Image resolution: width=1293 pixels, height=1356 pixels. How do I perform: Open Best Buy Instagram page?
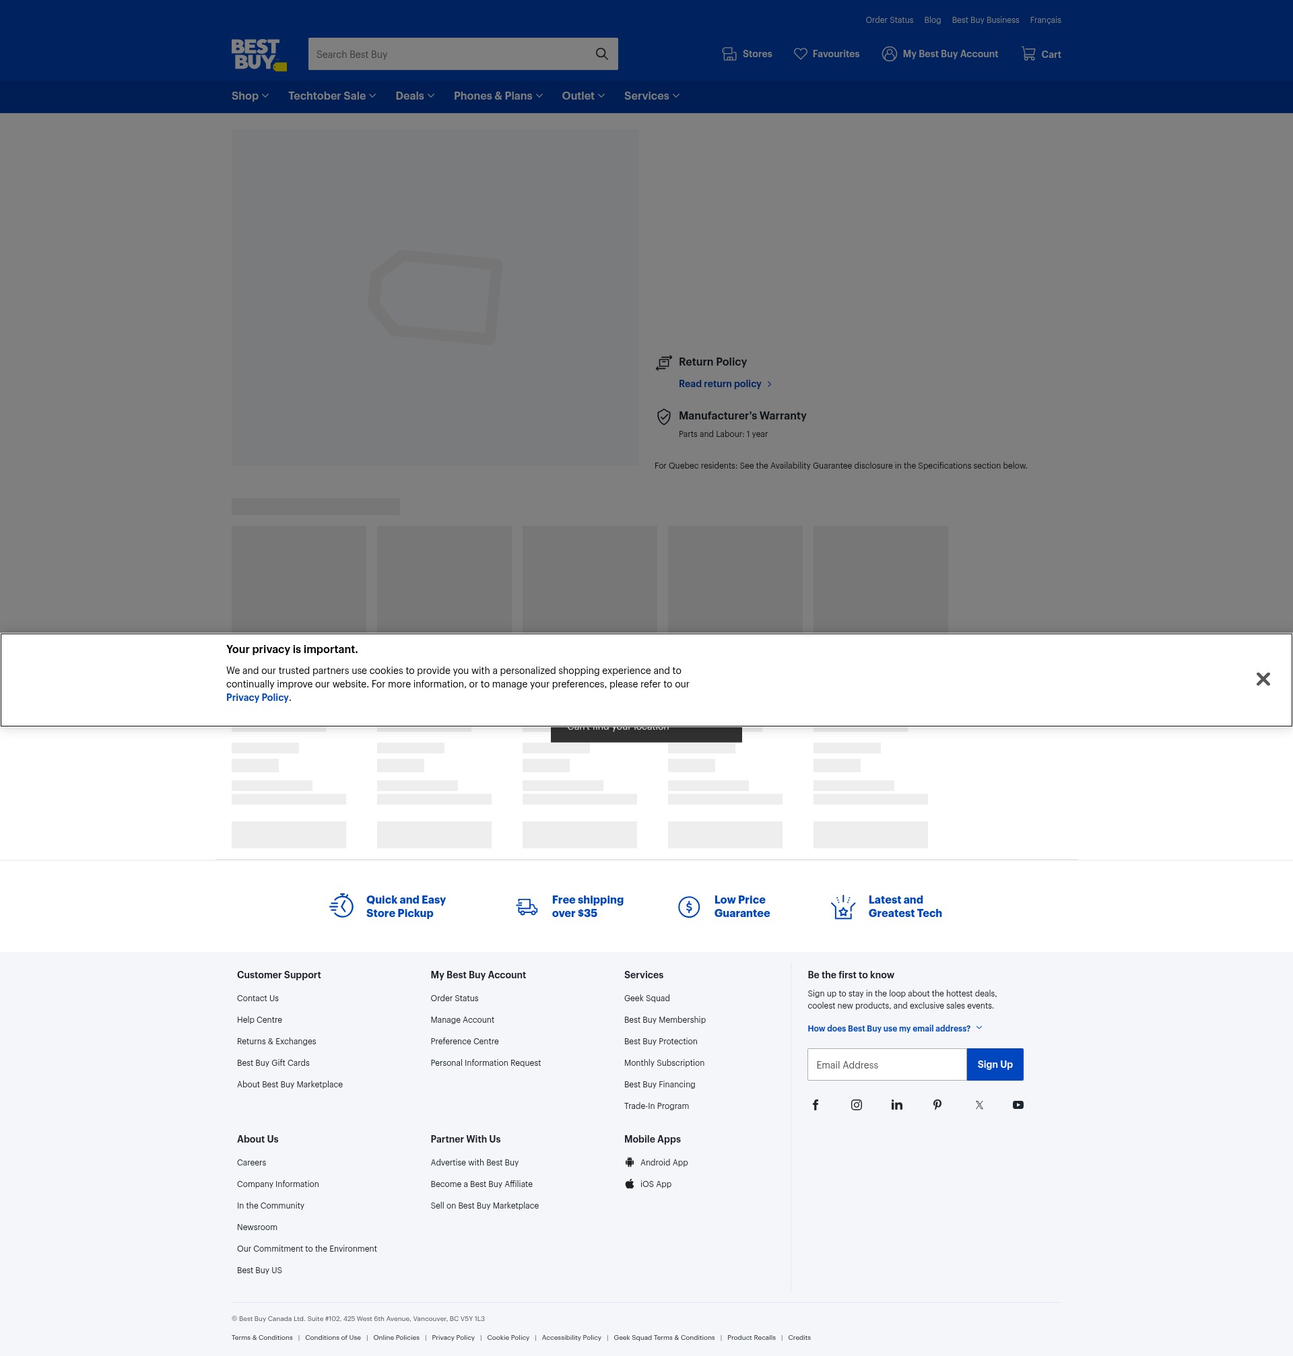pos(856,1105)
